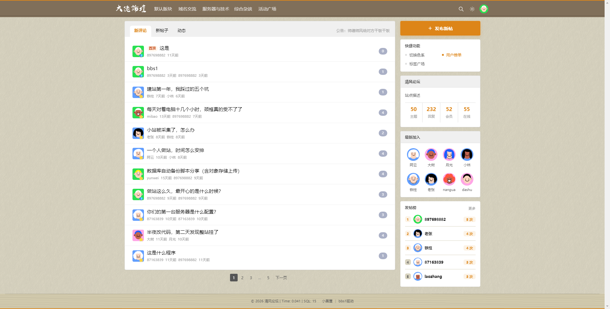Open post 数据库自动备份脚本分享
610x309 pixels.
(193, 171)
